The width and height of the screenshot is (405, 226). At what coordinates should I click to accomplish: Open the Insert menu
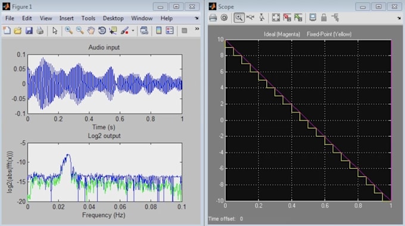pyautogui.click(x=66, y=18)
